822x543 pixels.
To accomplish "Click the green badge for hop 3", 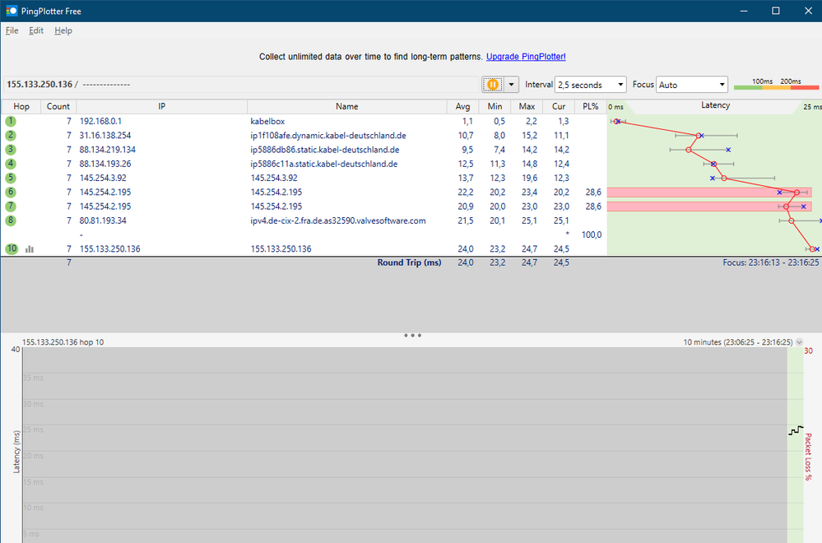I will pyautogui.click(x=9, y=149).
